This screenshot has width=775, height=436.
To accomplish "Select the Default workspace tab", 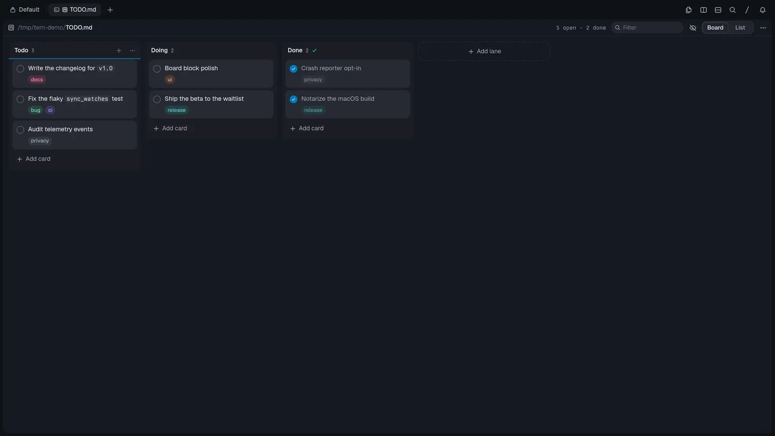I will coord(25,10).
